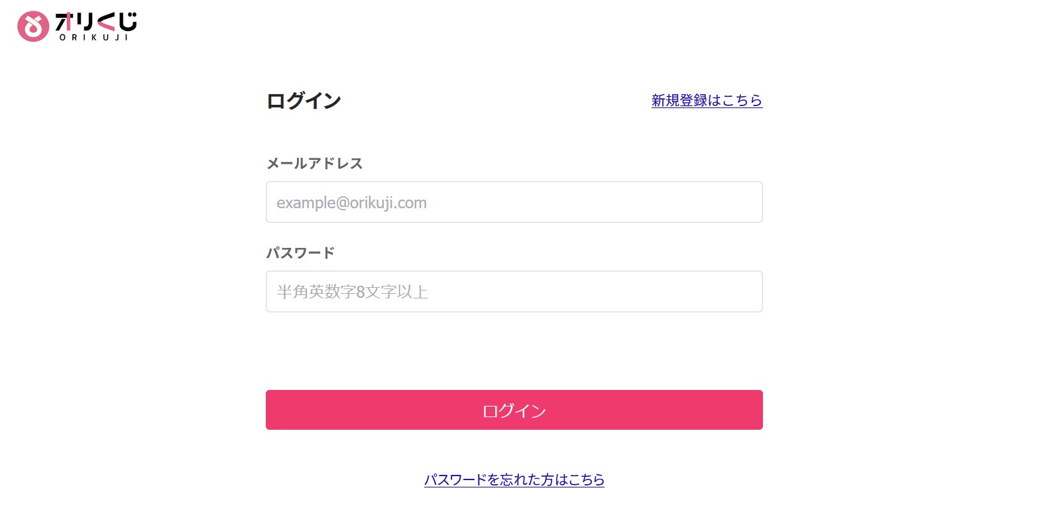The width and height of the screenshot is (1042, 508).
Task: Click the ログイン page heading
Action: pyautogui.click(x=304, y=101)
